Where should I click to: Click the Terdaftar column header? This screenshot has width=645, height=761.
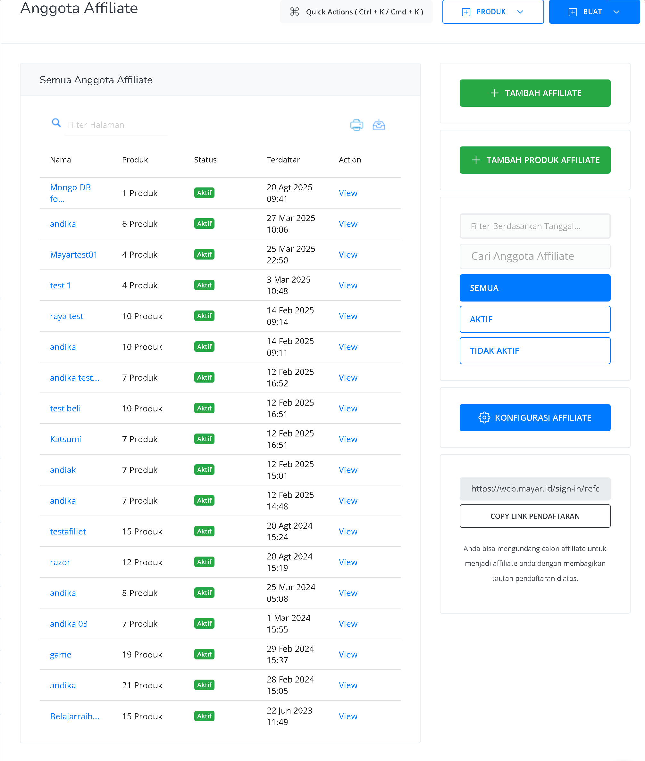283,160
